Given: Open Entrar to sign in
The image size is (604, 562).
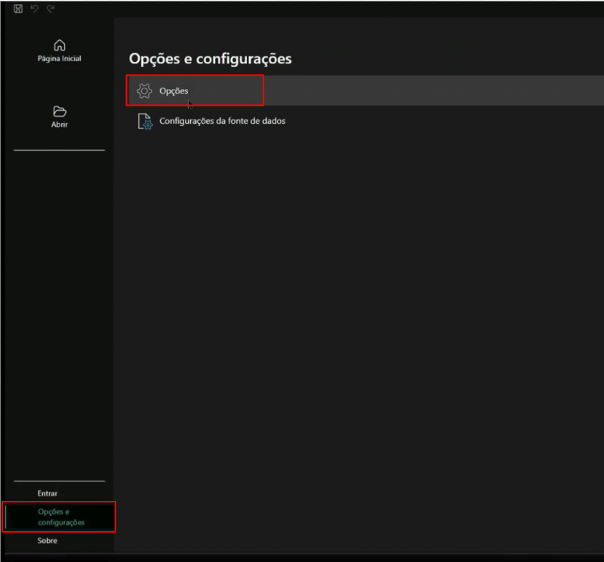Looking at the screenshot, I should click(48, 493).
